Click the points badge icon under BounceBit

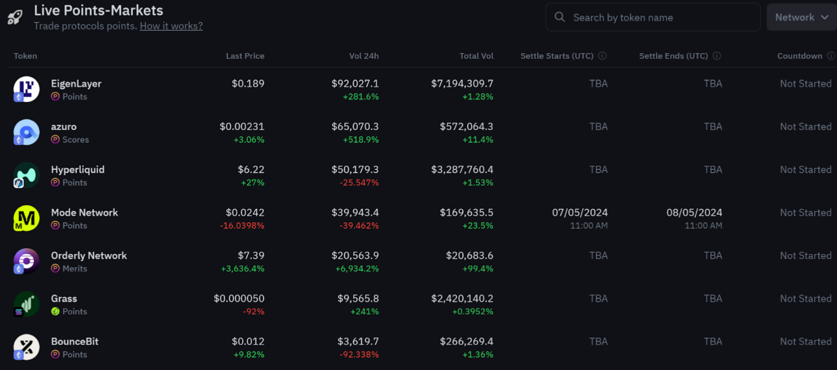tap(55, 354)
